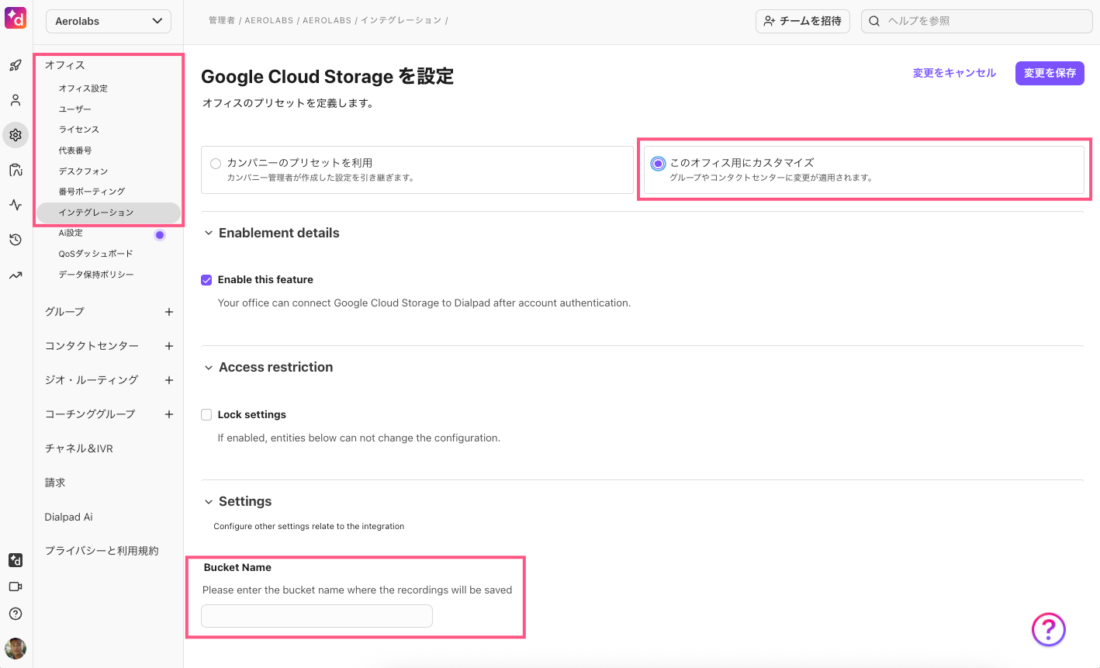Viewport: 1100px width, 668px height.
Task: Select インテグレーション in the sidebar
Action: 108,213
